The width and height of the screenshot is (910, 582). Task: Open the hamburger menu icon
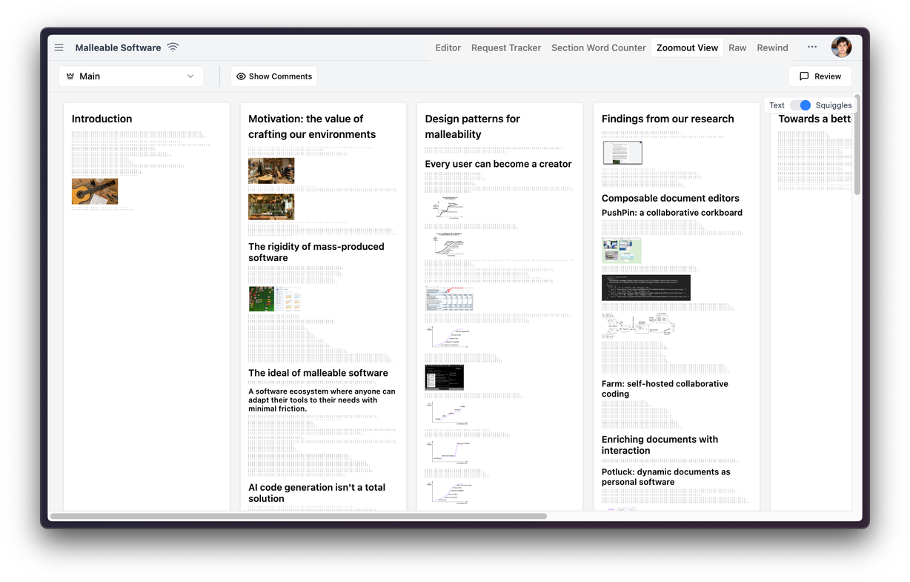pyautogui.click(x=59, y=47)
